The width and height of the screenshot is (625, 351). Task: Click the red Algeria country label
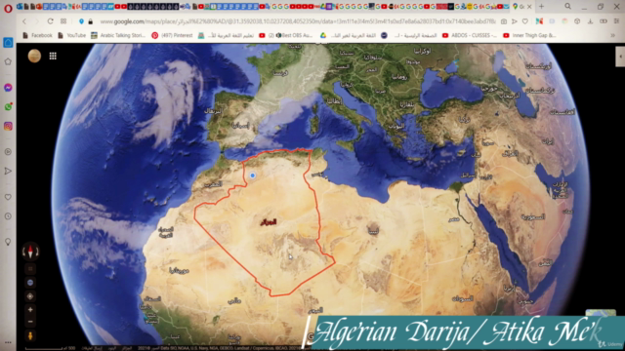click(x=268, y=222)
